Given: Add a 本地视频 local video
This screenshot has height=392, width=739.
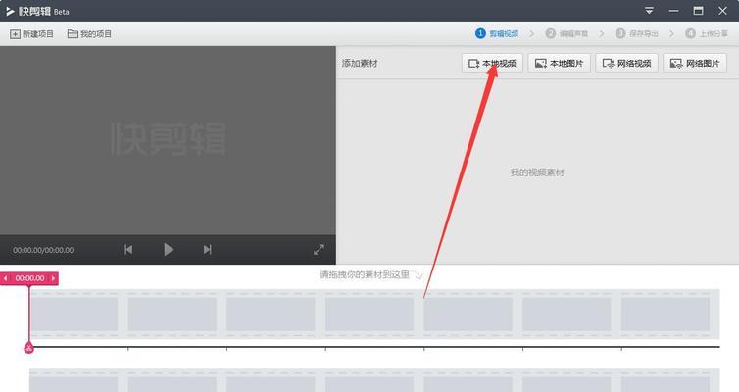Looking at the screenshot, I should tap(492, 63).
